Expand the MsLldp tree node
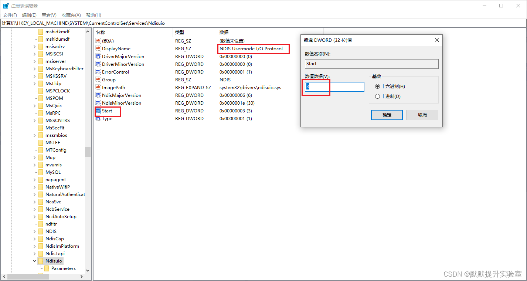 tap(34, 84)
